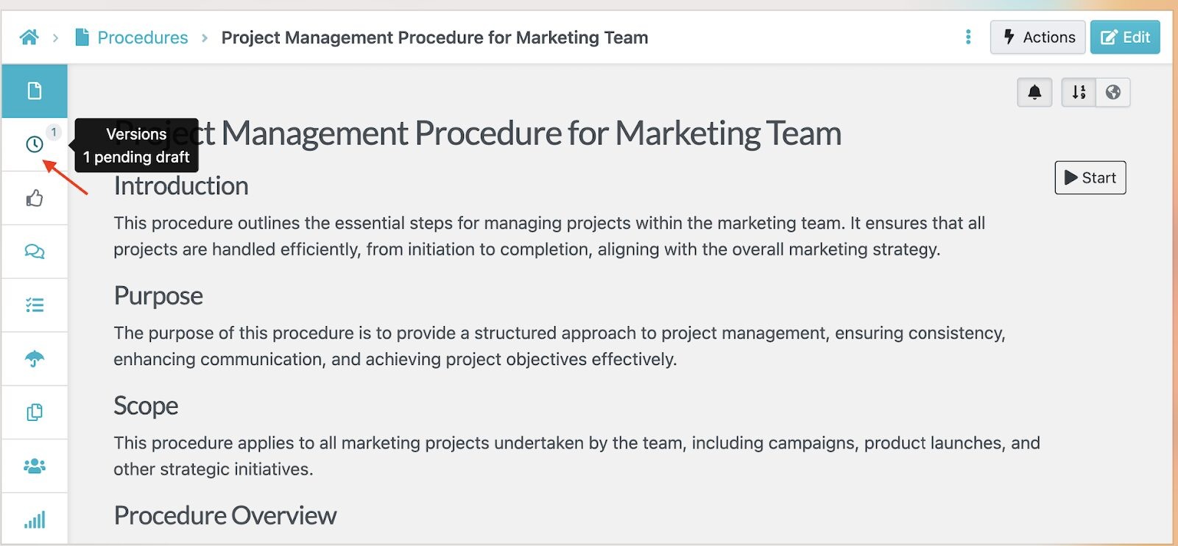This screenshot has width=1178, height=546.
Task: Click the home icon in breadcrumb
Action: pos(29,37)
